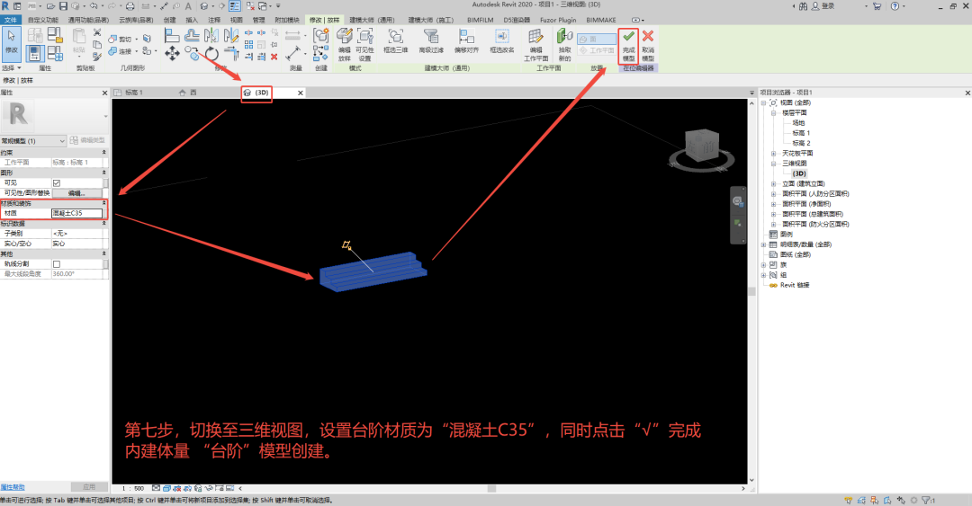Click the 属性帮助 link

(x=13, y=487)
